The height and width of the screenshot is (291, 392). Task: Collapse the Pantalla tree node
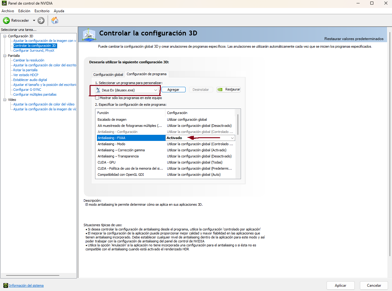click(5, 56)
